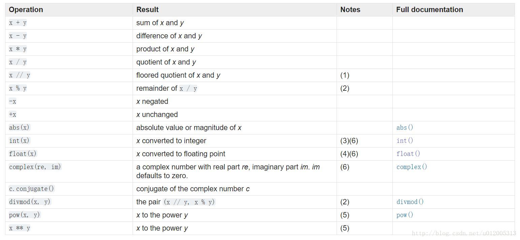Open the float() documentation link
Viewport: 520px width, 240px height.
click(408, 154)
